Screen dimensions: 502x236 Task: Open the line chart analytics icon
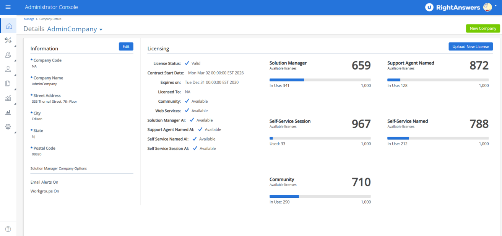click(x=8, y=98)
